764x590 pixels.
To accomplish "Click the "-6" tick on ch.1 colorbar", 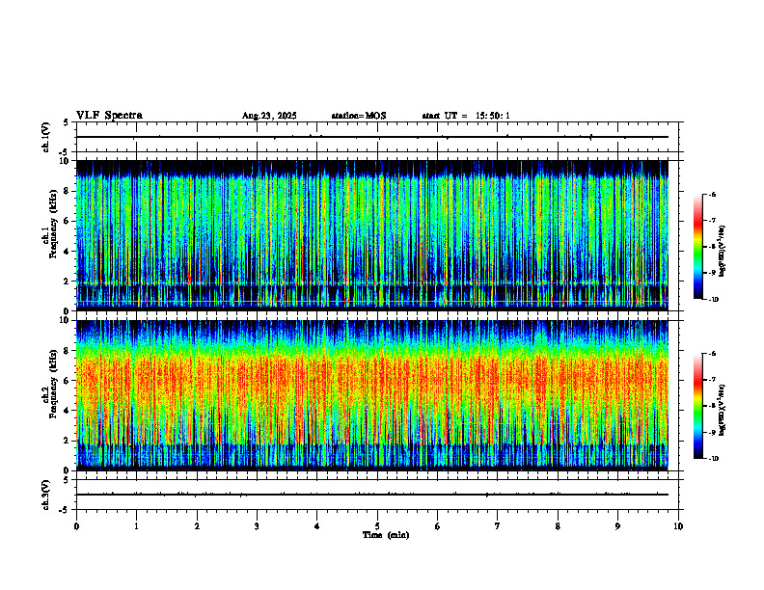I will coord(713,194).
